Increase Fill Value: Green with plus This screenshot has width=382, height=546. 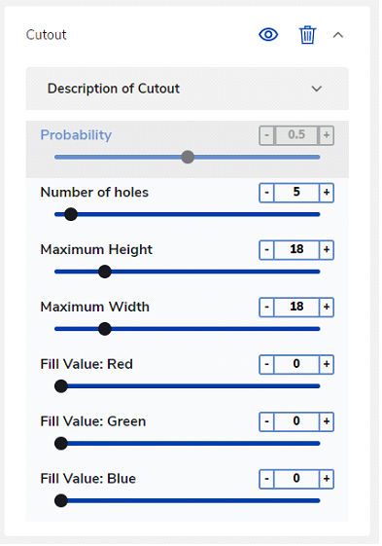[x=327, y=421]
